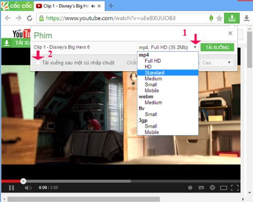Screen dimensions: 253x202
Task: Close the Clip 1 Disney's Big Hero tab
Action: (x=99, y=6)
